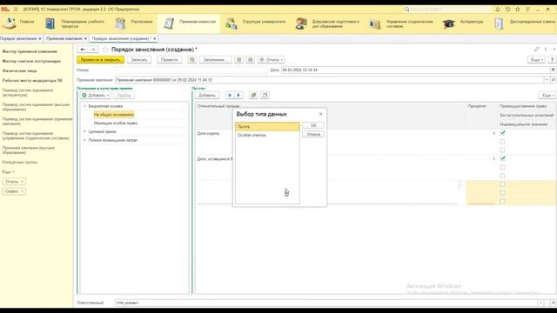Viewport: 557px width, 313px height.
Task: Open Мастер приемной кампании in sidebar
Action: point(30,51)
